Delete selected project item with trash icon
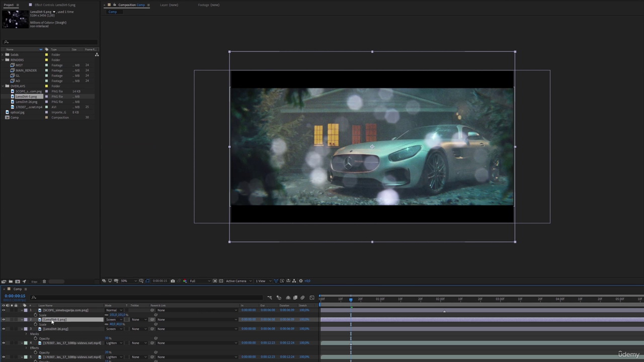The height and width of the screenshot is (362, 644). [44, 282]
